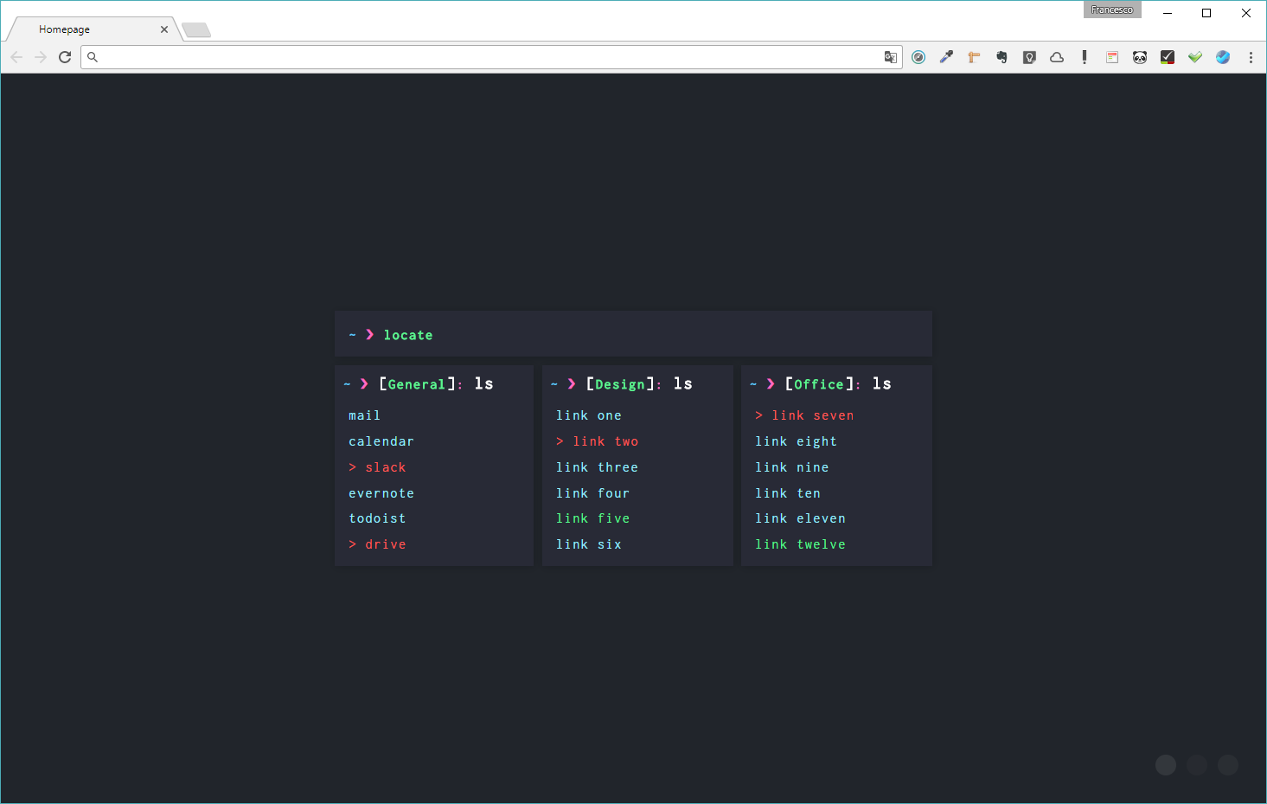Image resolution: width=1267 pixels, height=804 pixels.
Task: Select the last dark circle at bottom right
Action: tap(1228, 765)
